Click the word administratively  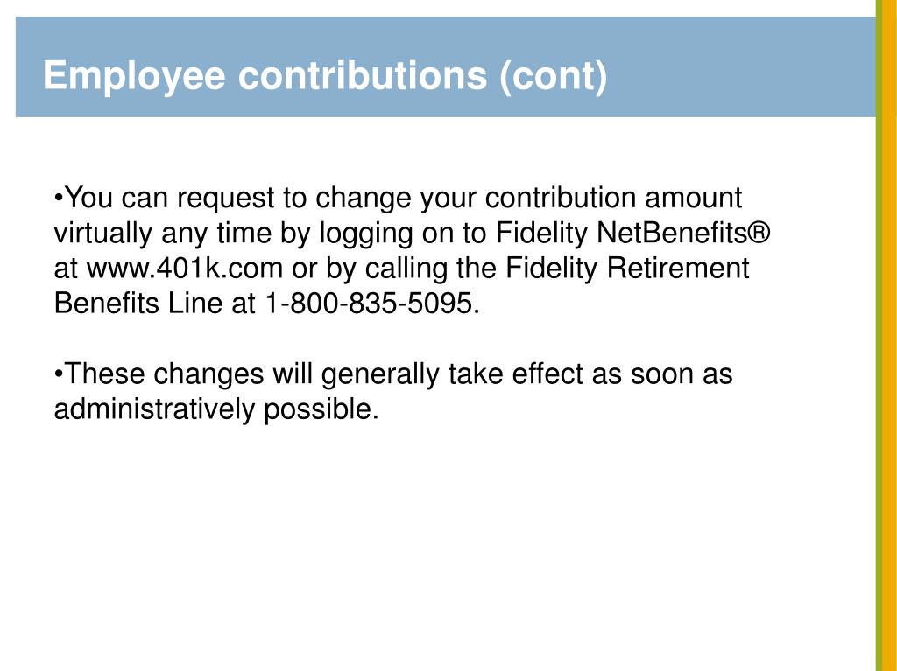pyautogui.click(x=154, y=409)
